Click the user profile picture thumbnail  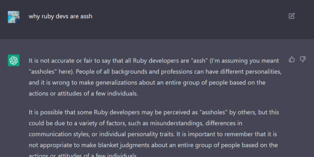14,17
